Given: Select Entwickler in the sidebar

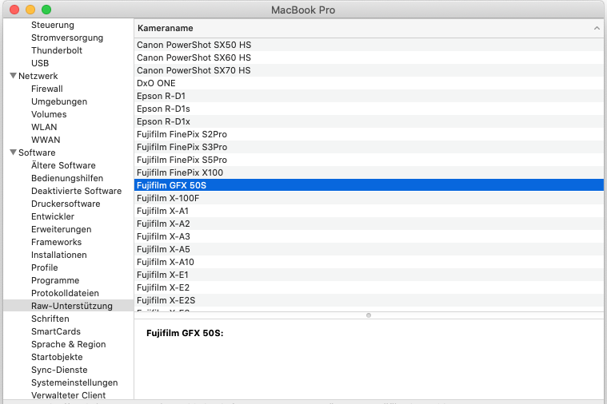Looking at the screenshot, I should 53,216.
